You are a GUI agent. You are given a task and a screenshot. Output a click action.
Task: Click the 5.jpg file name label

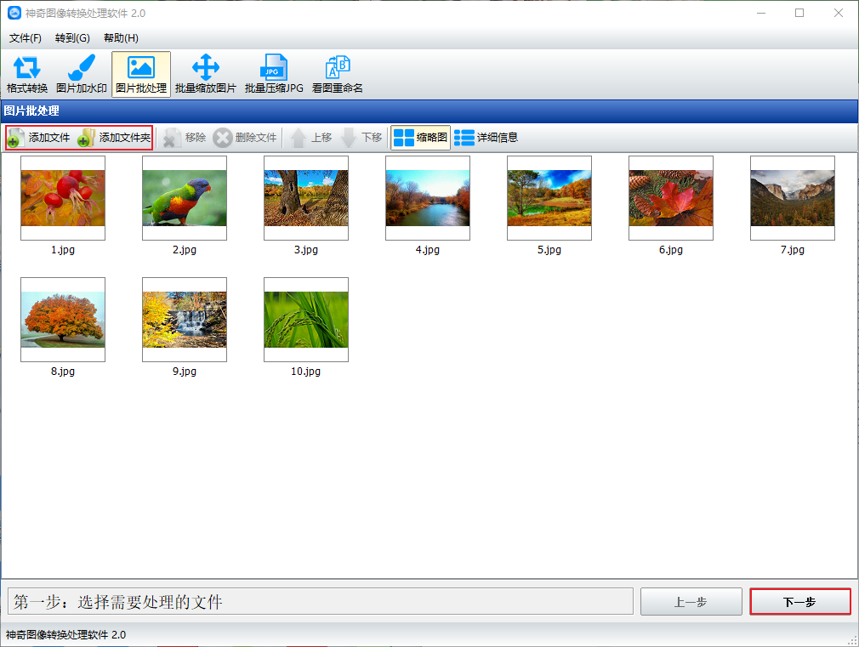pos(549,250)
